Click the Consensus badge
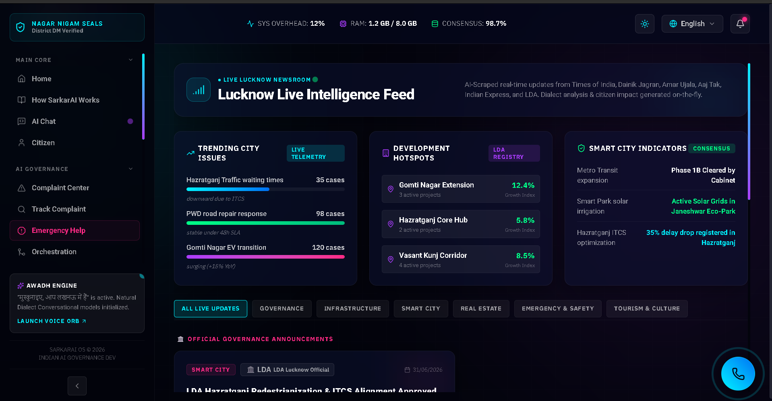The image size is (772, 401). point(712,148)
